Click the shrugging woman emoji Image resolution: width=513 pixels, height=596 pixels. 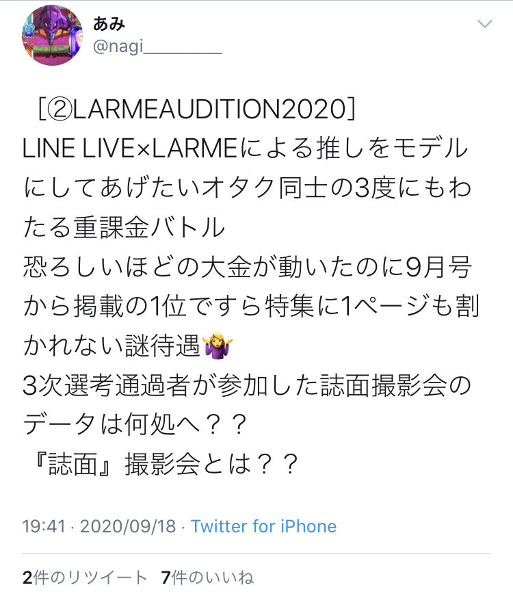[218, 345]
